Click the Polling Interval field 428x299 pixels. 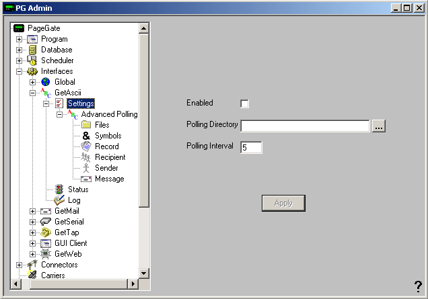(x=251, y=147)
